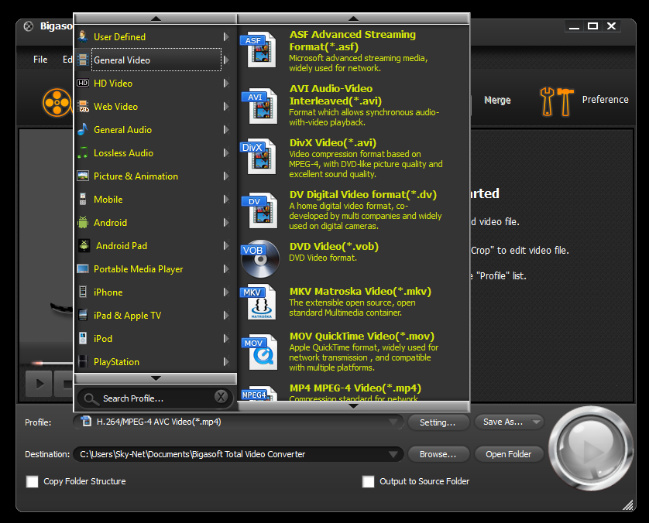649x523 pixels.
Task: Click the iPad & Apple TV icon
Action: click(x=83, y=315)
